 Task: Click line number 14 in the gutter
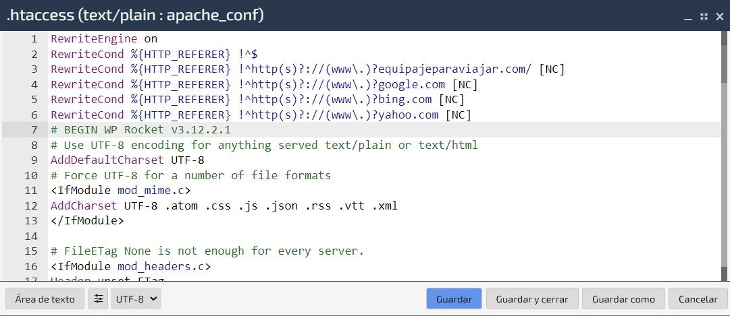click(x=31, y=236)
